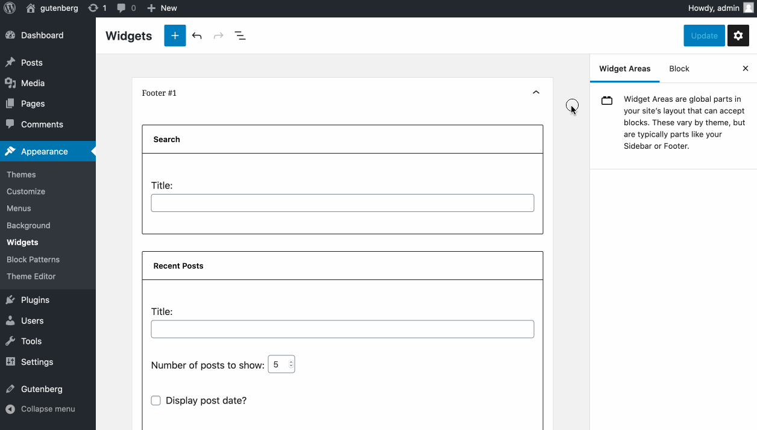Screen dimensions: 757x430
Task: Click the WordPress logo in admin bar
Action: point(10,8)
